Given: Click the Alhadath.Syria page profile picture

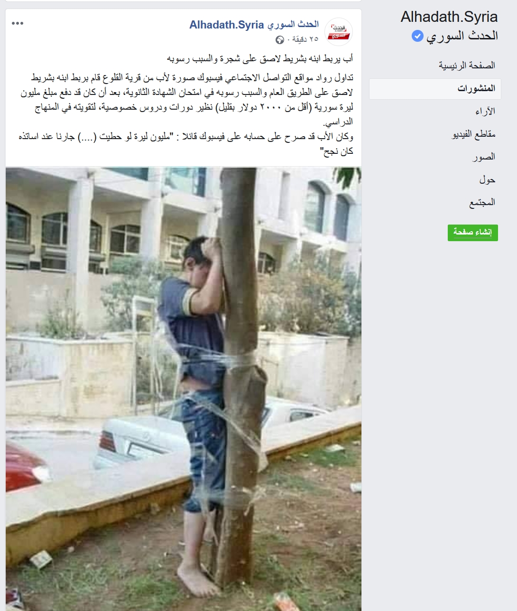Looking at the screenshot, I should [339, 32].
